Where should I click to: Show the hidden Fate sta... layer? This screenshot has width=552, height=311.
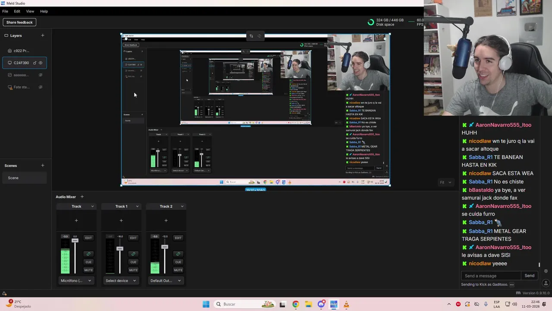point(41,87)
